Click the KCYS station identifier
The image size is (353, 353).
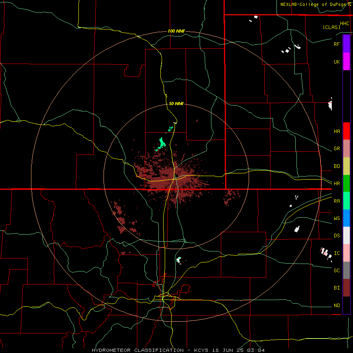pos(202,350)
